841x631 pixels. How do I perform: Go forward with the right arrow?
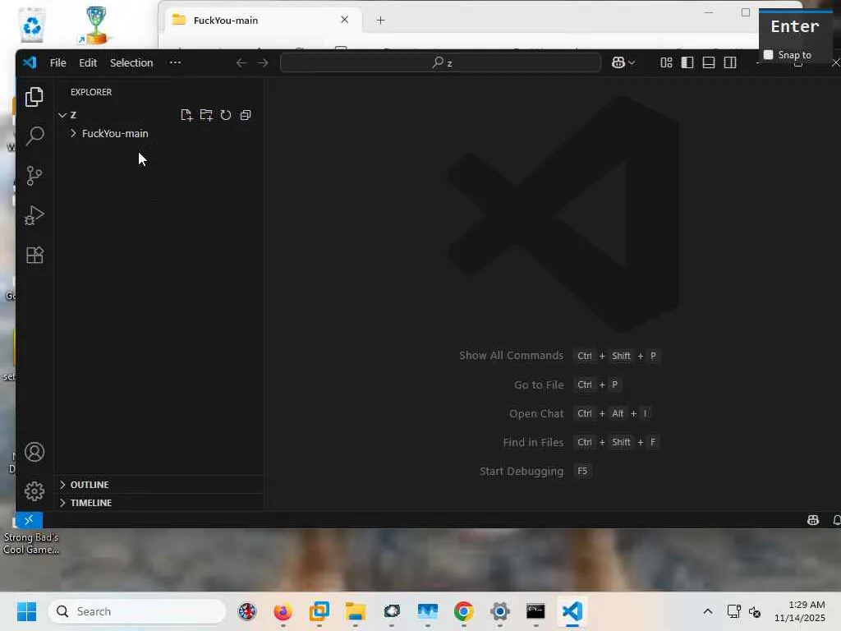tap(263, 62)
